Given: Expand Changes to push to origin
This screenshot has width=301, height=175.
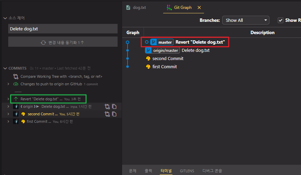Looking at the screenshot, I should click(8, 84).
